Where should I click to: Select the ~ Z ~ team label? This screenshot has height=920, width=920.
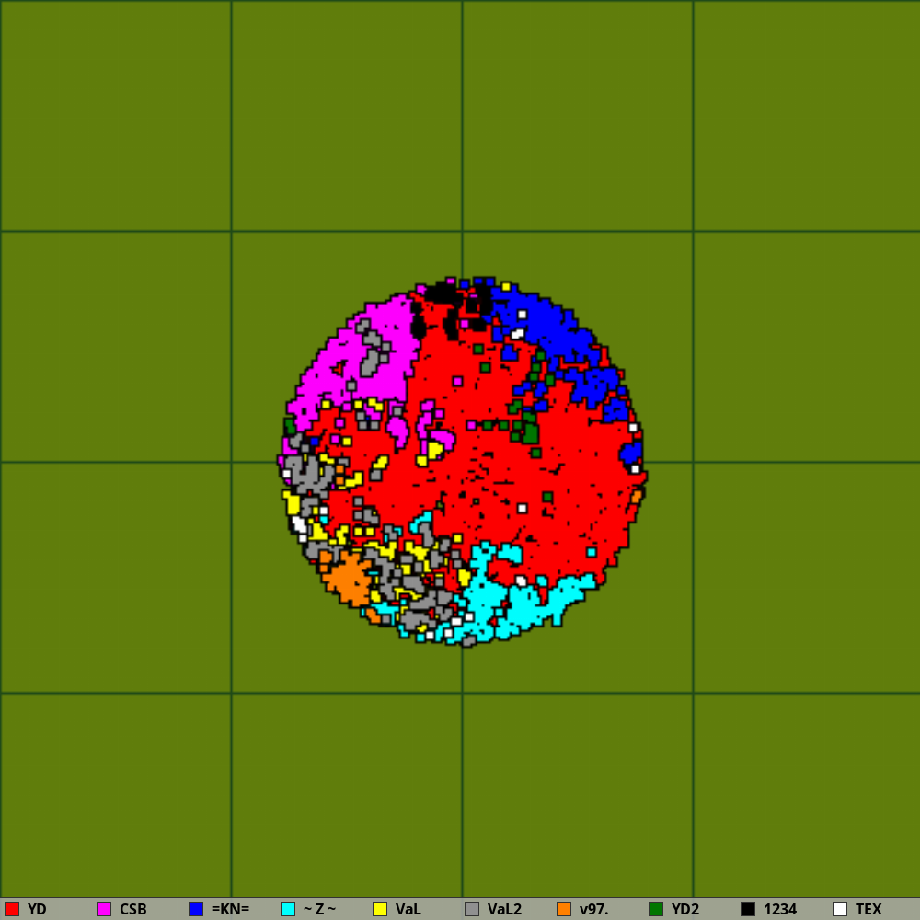pyautogui.click(x=320, y=910)
